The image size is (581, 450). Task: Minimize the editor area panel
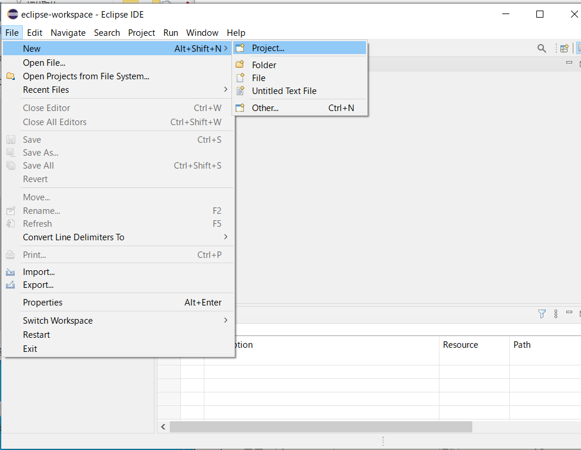click(569, 63)
